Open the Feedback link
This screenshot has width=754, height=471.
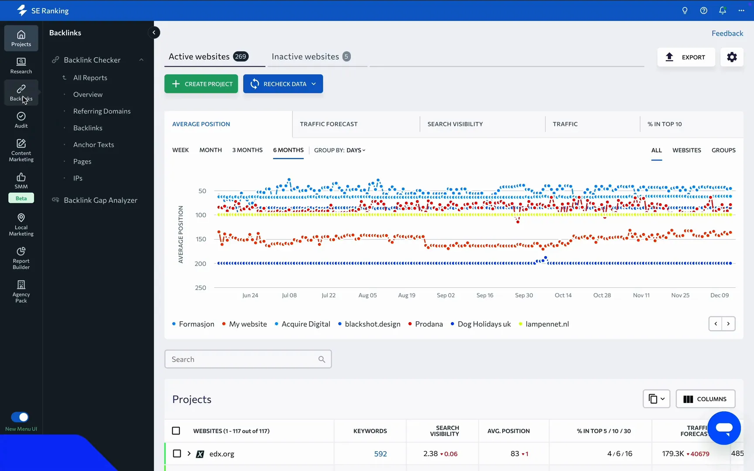(x=727, y=33)
